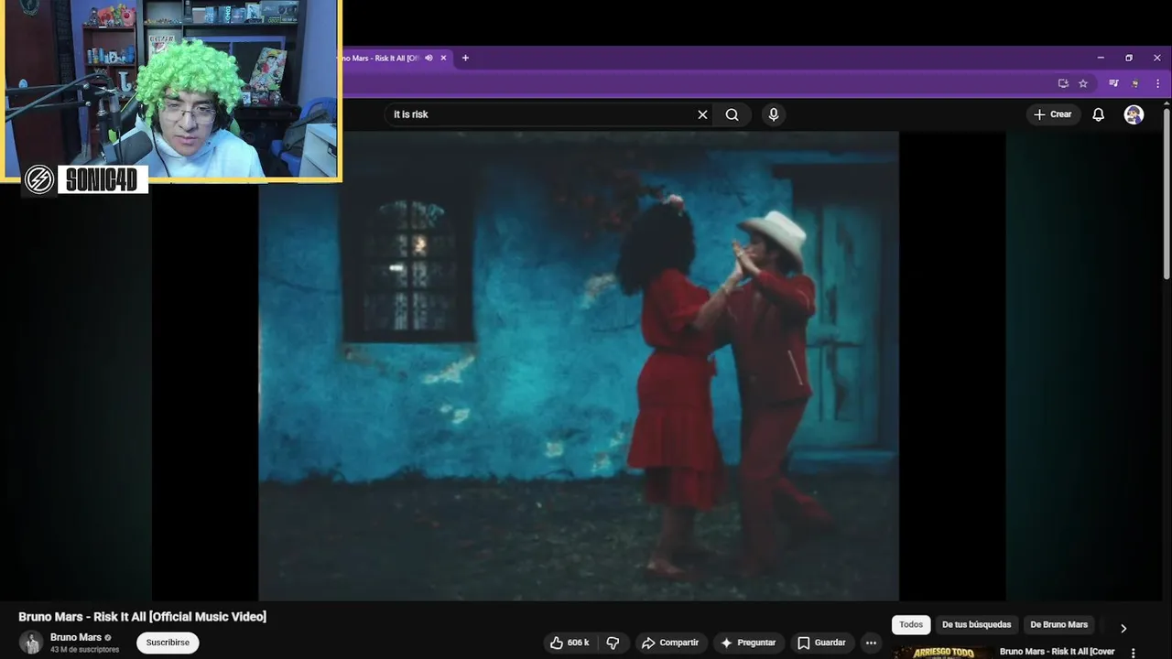Image resolution: width=1172 pixels, height=659 pixels.
Task: Open YouTube notifications bell
Action: pyautogui.click(x=1098, y=114)
